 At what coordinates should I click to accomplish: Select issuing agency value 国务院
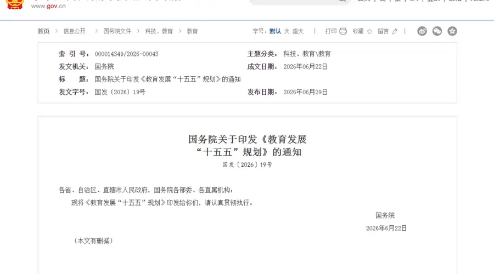coord(104,66)
